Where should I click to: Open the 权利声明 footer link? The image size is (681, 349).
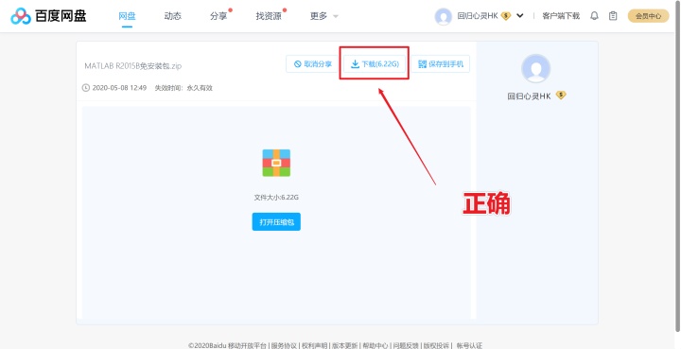click(314, 345)
